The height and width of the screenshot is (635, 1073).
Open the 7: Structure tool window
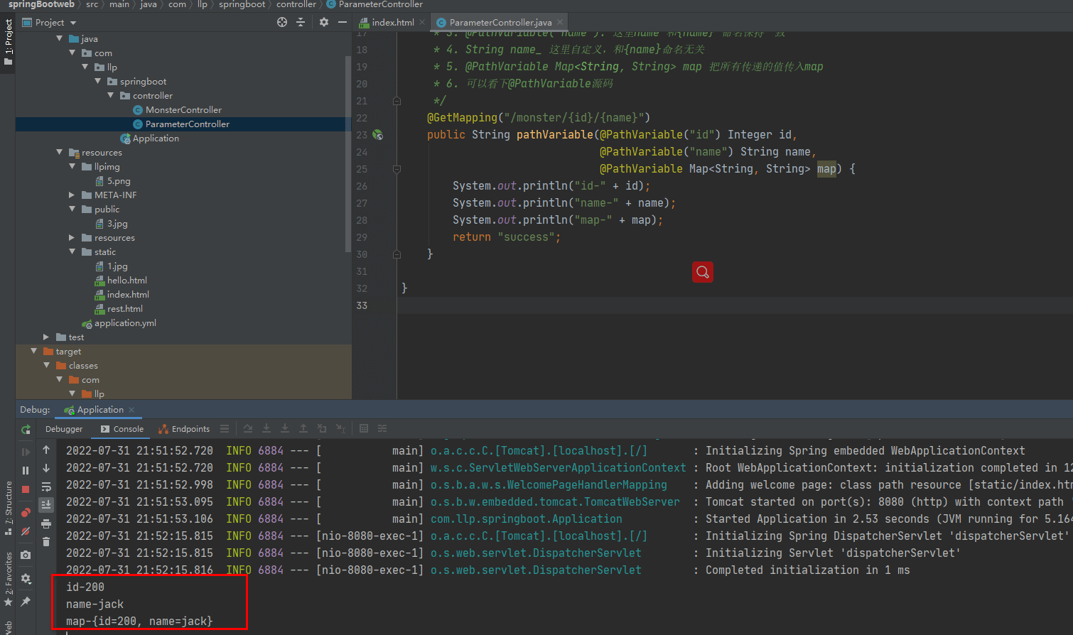click(8, 508)
